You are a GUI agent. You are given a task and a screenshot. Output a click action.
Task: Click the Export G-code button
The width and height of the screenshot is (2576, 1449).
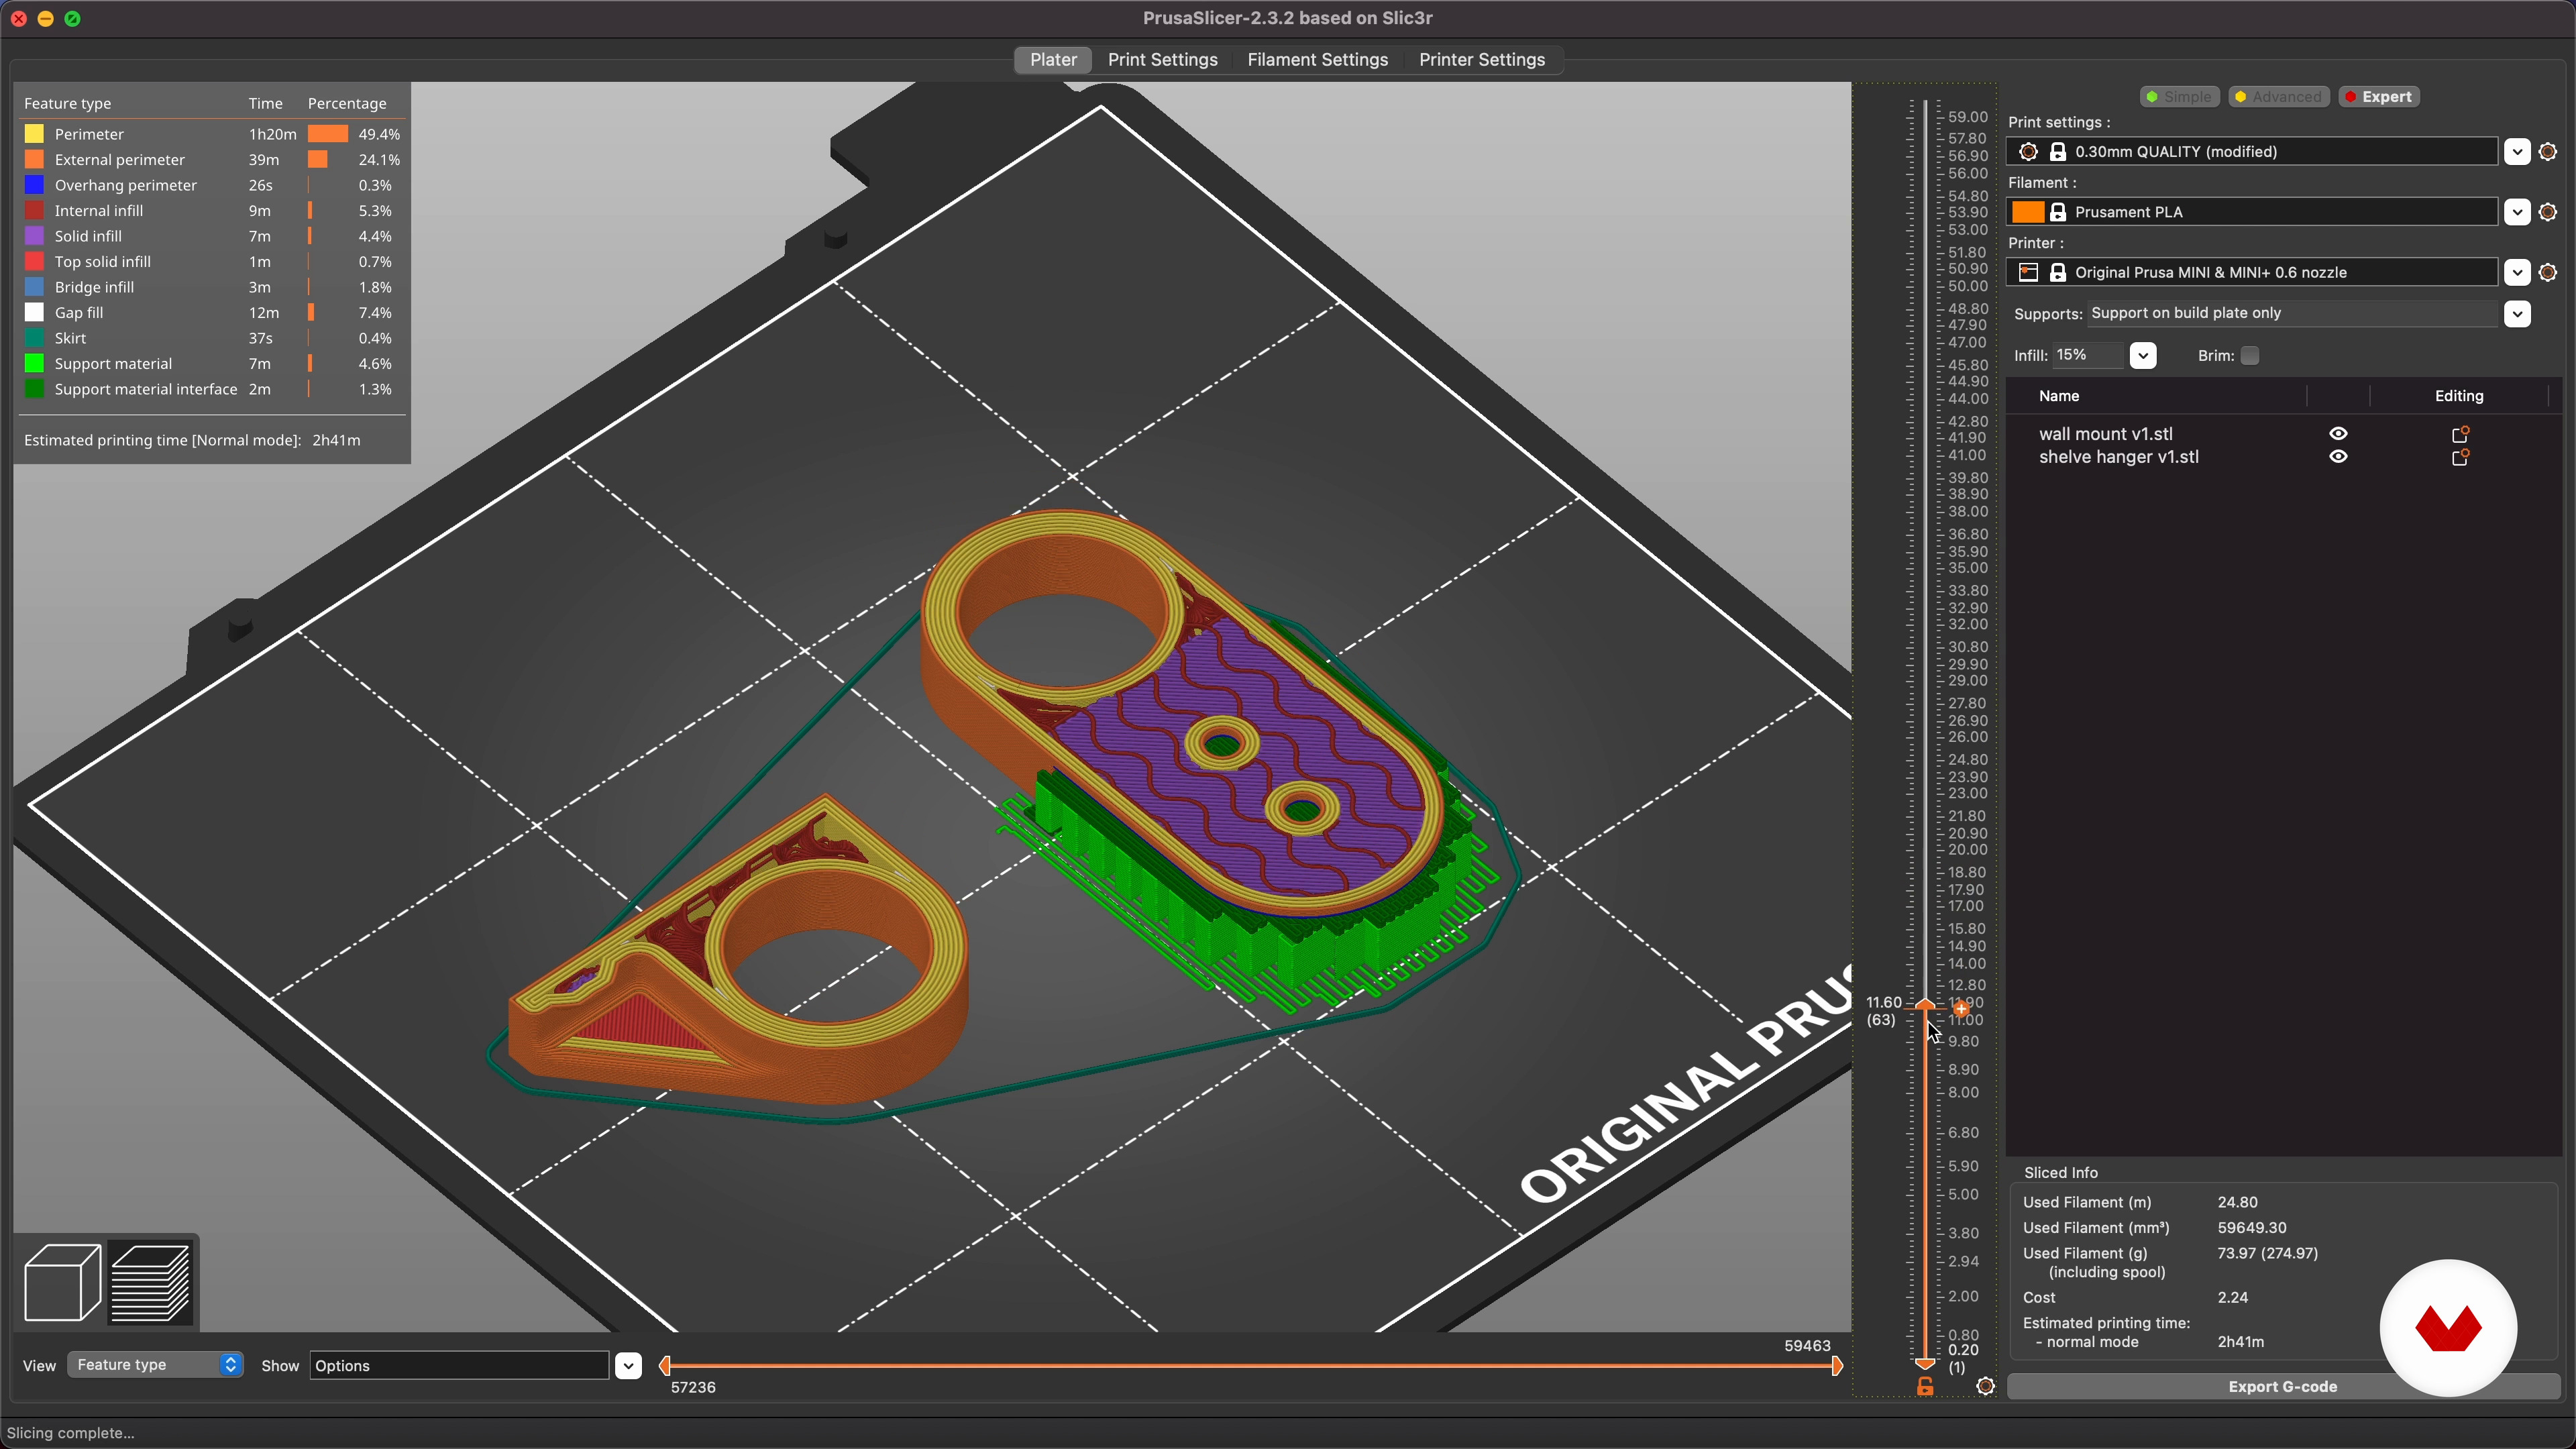(x=2282, y=1387)
